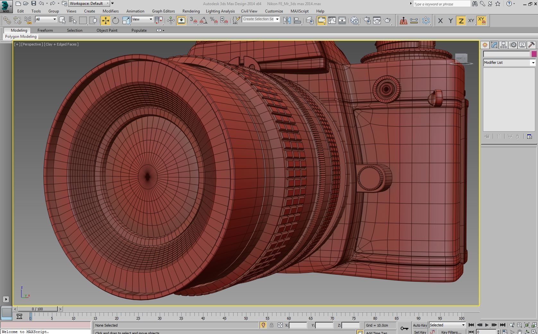The width and height of the screenshot is (538, 334).
Task: Open the Rendering menu
Action: pyautogui.click(x=191, y=11)
